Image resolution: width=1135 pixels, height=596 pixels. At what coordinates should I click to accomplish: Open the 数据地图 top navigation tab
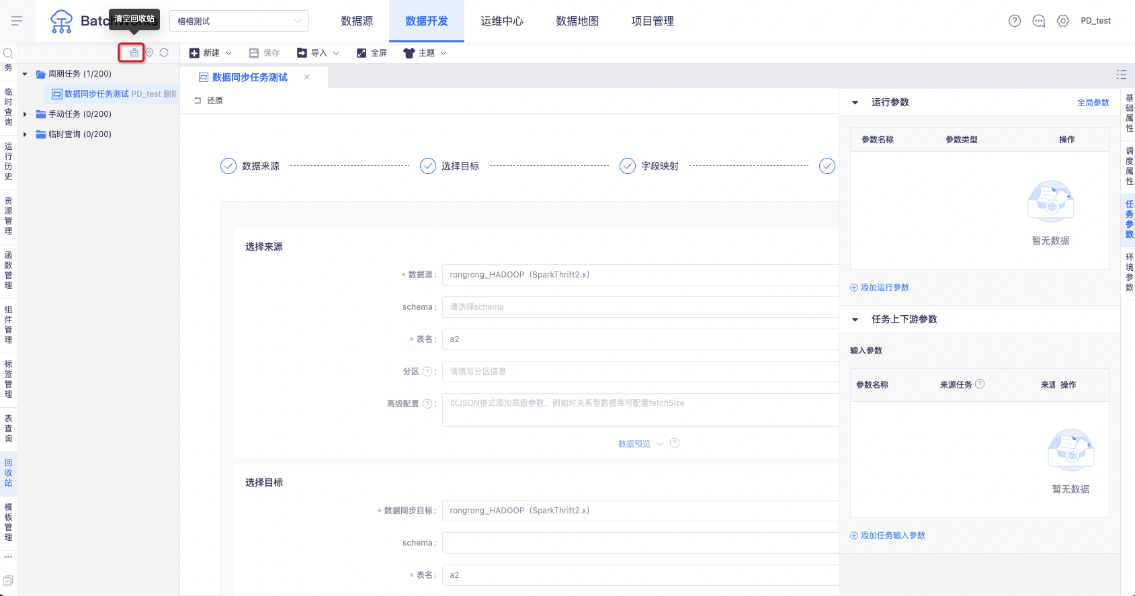pos(577,21)
